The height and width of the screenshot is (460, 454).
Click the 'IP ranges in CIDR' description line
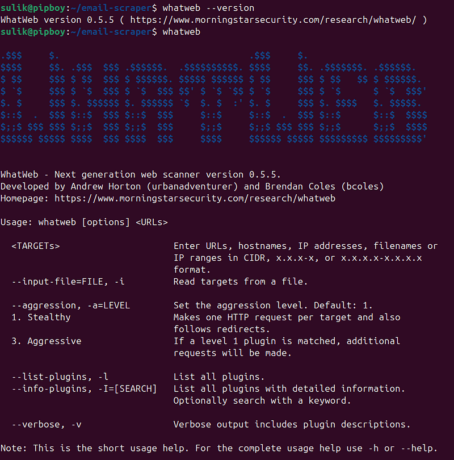297,258
